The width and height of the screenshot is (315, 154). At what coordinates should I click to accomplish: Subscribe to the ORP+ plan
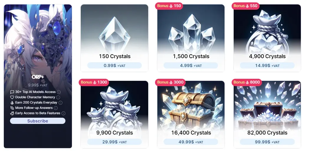coord(38,121)
